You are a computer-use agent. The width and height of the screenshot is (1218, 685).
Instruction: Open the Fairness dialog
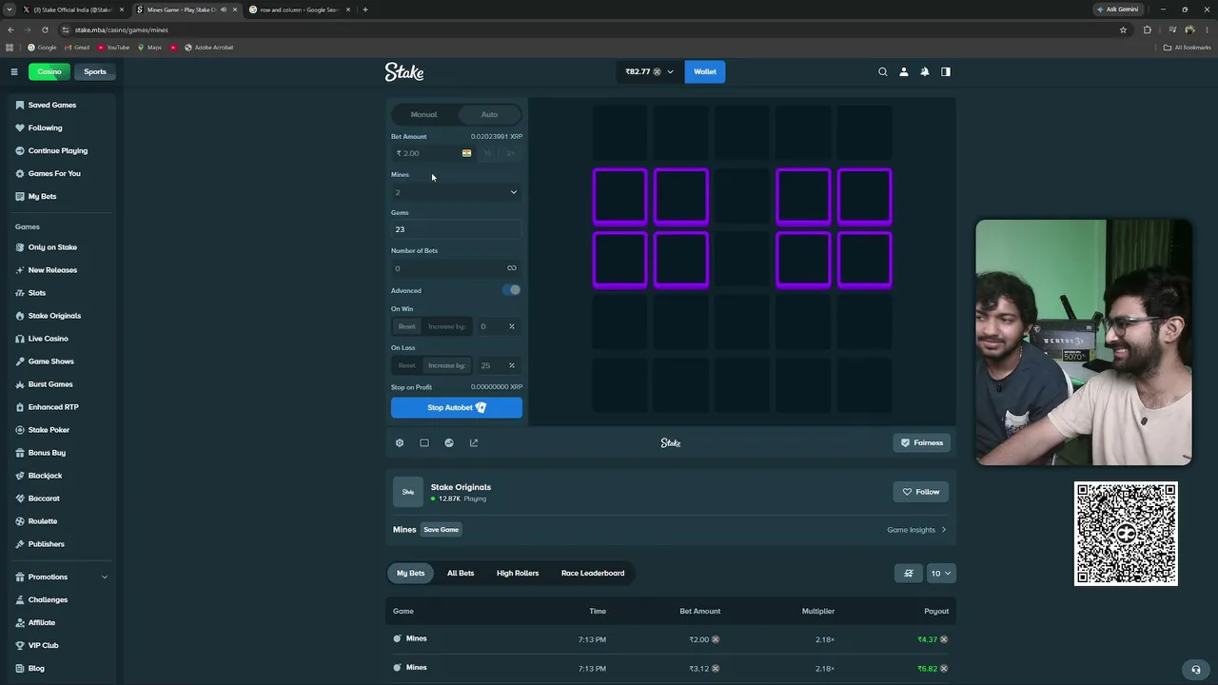click(x=922, y=442)
